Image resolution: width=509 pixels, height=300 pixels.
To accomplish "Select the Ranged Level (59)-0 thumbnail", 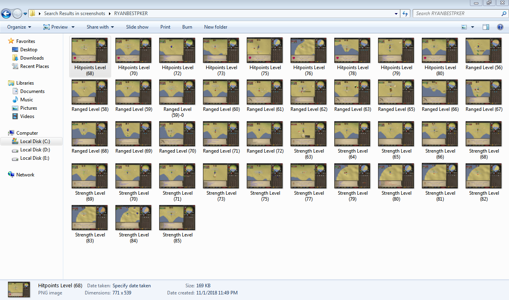I will click(x=177, y=92).
